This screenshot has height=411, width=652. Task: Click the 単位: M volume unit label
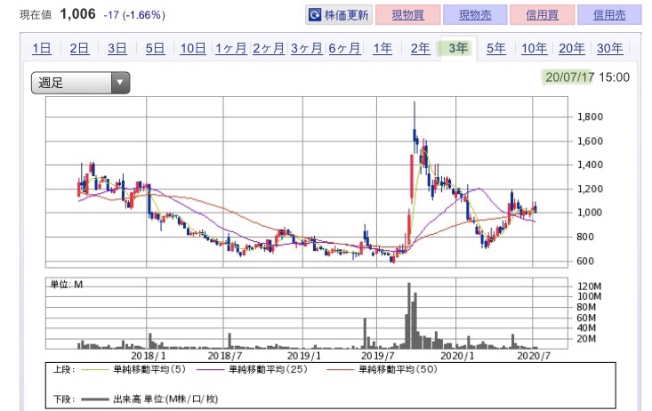[x=67, y=285]
